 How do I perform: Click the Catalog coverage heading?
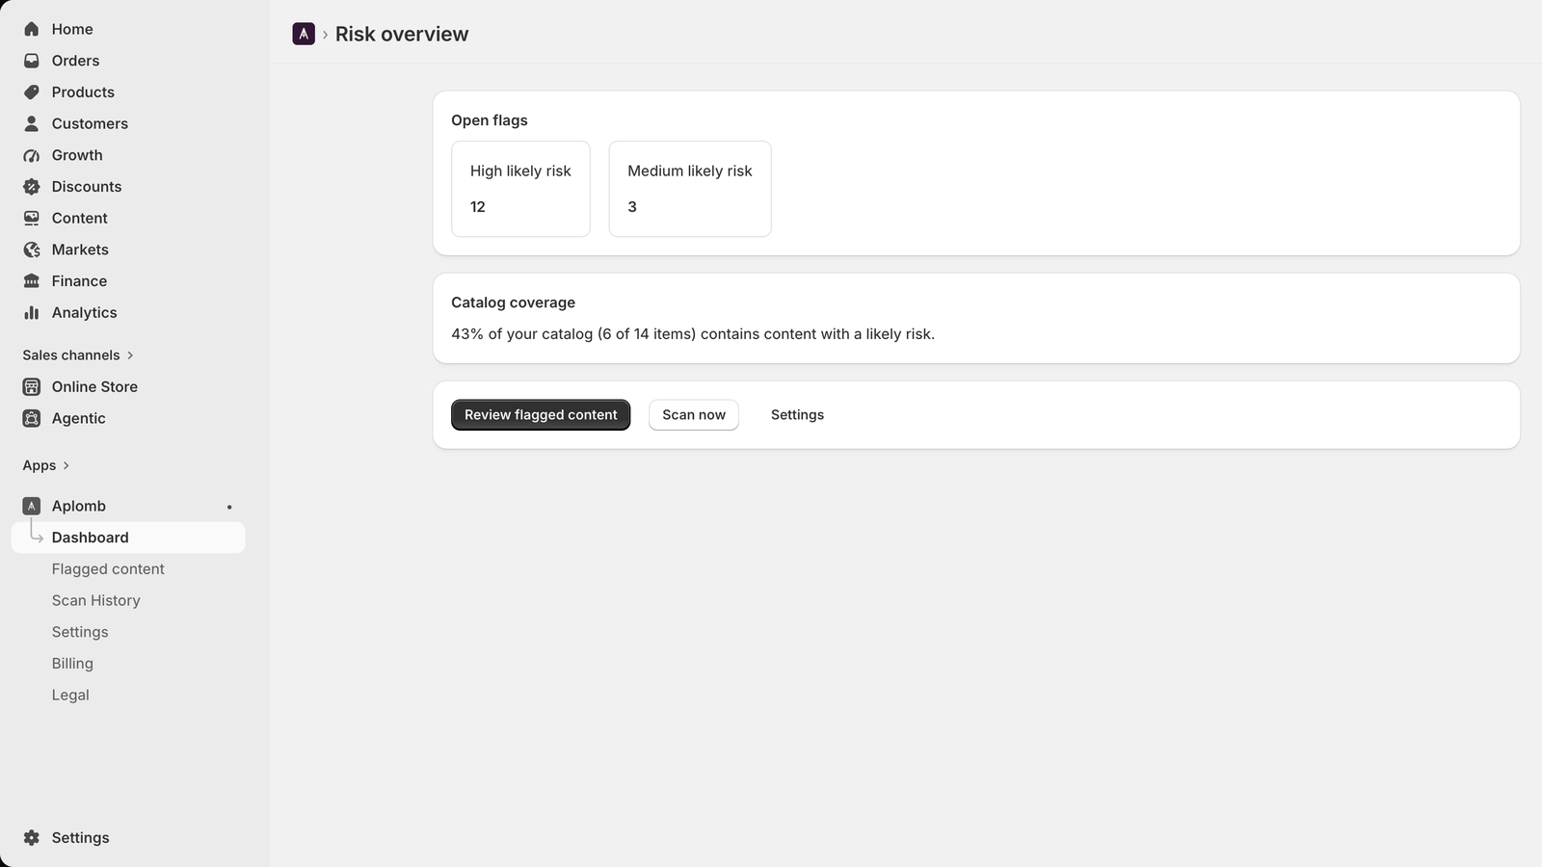[513, 302]
